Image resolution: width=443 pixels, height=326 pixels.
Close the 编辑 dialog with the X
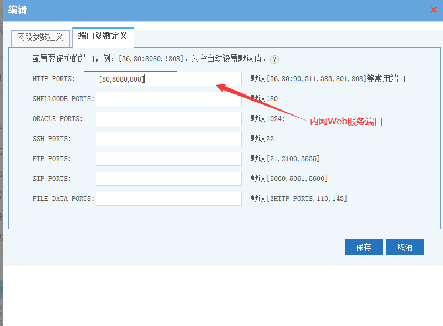434,10
